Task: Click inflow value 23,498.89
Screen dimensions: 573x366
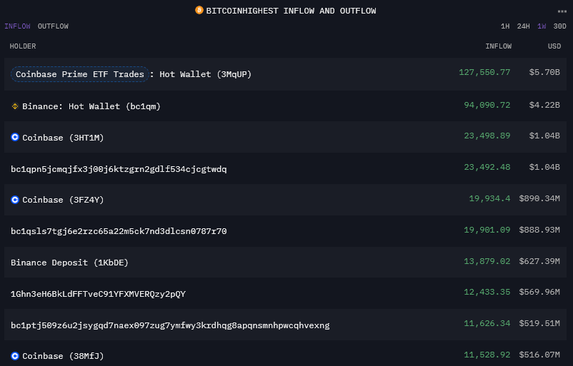Action: click(487, 136)
